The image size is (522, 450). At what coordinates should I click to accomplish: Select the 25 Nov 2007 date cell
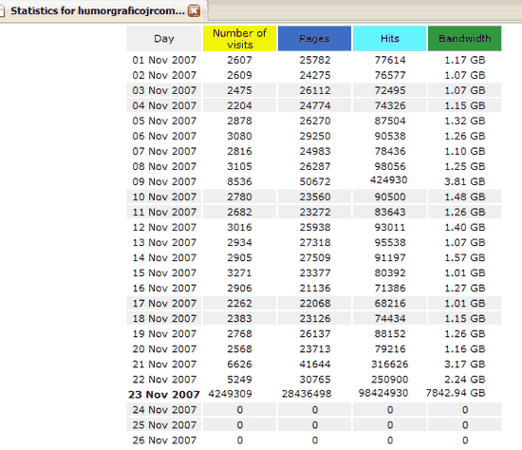coord(164,425)
